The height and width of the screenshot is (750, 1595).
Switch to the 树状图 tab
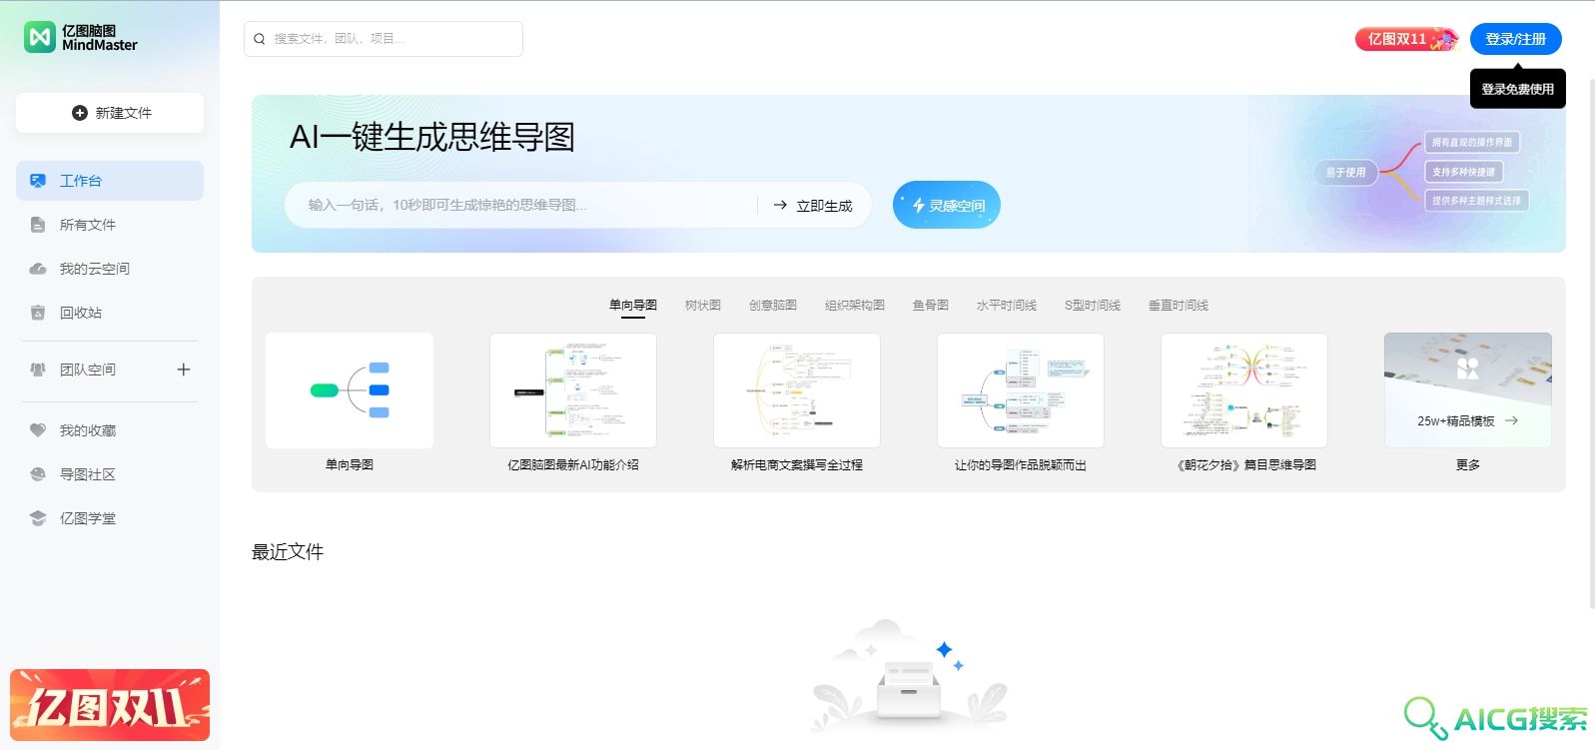pos(703,306)
